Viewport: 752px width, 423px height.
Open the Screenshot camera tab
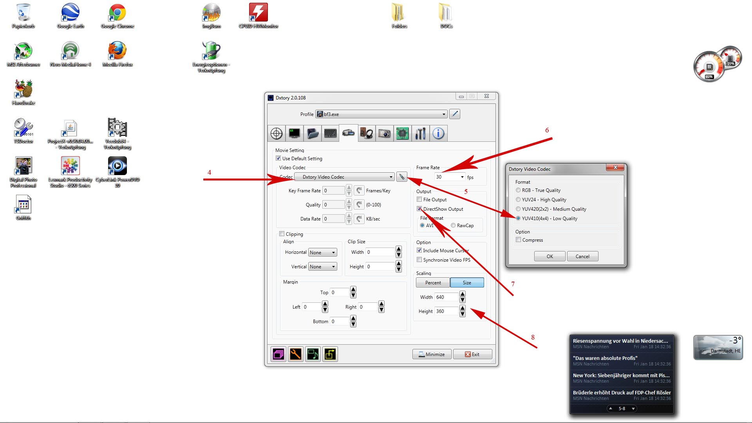[x=384, y=134]
